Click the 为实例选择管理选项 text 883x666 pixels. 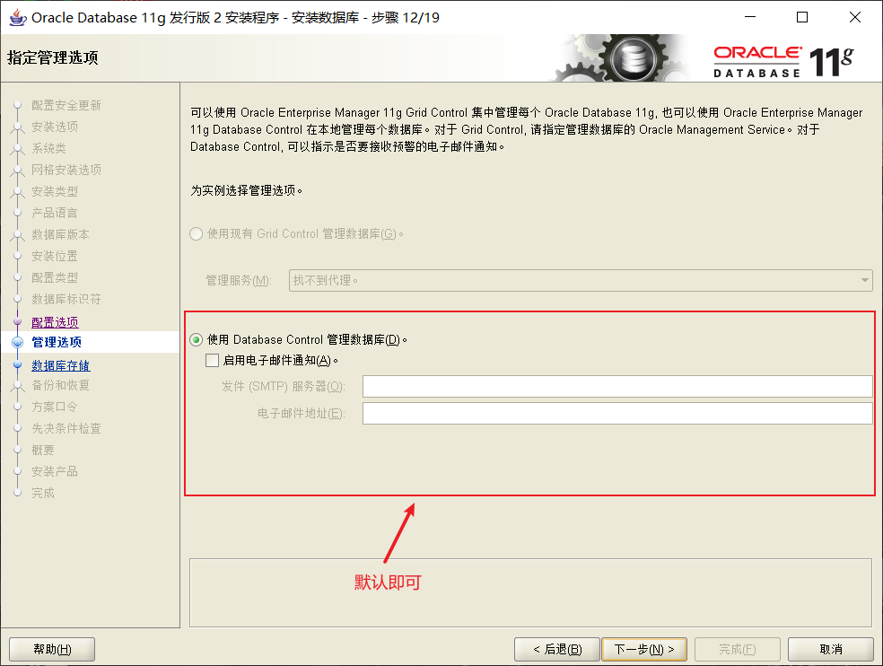pyautogui.click(x=246, y=190)
